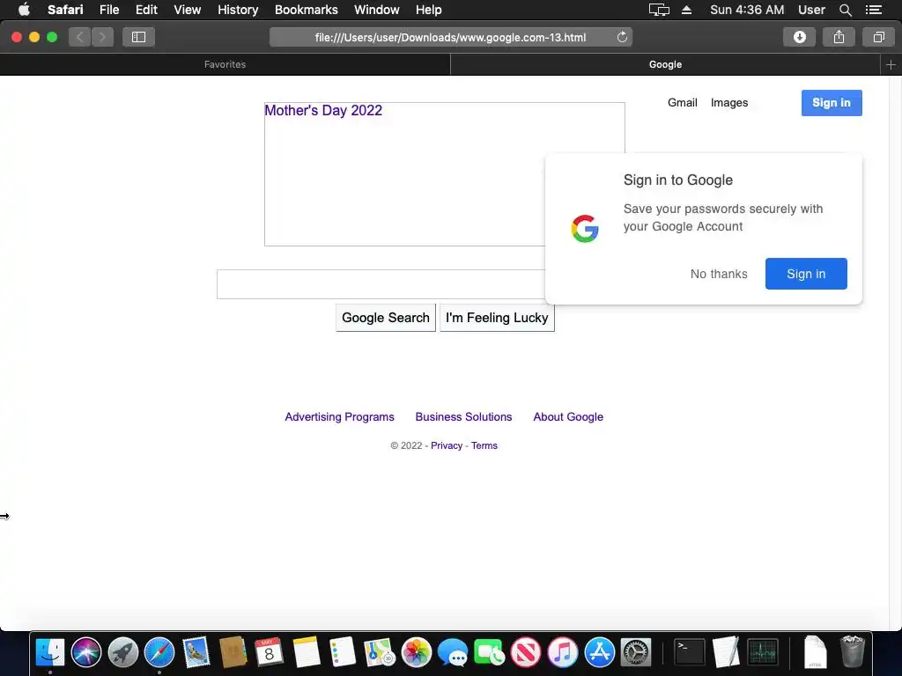The image size is (902, 676).
Task: Open the Calendar app in the Dock
Action: click(x=269, y=652)
